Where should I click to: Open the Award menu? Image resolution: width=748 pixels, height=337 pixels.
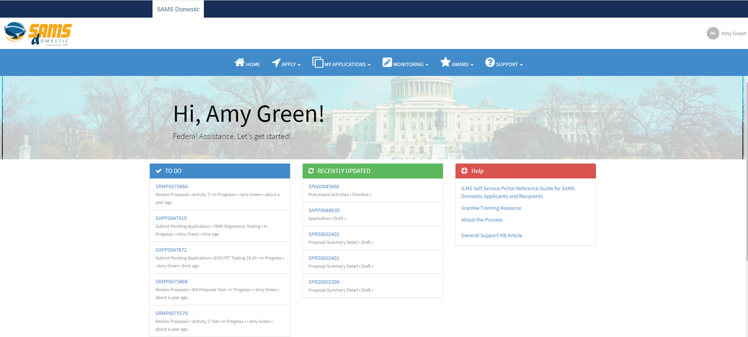(462, 65)
